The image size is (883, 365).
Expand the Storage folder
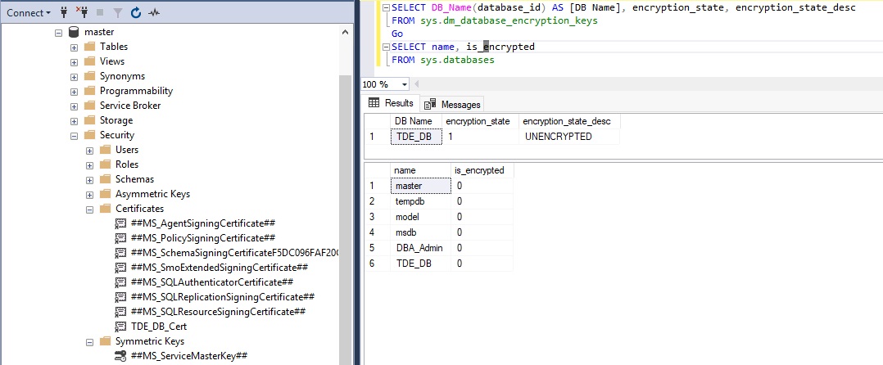[x=75, y=121]
